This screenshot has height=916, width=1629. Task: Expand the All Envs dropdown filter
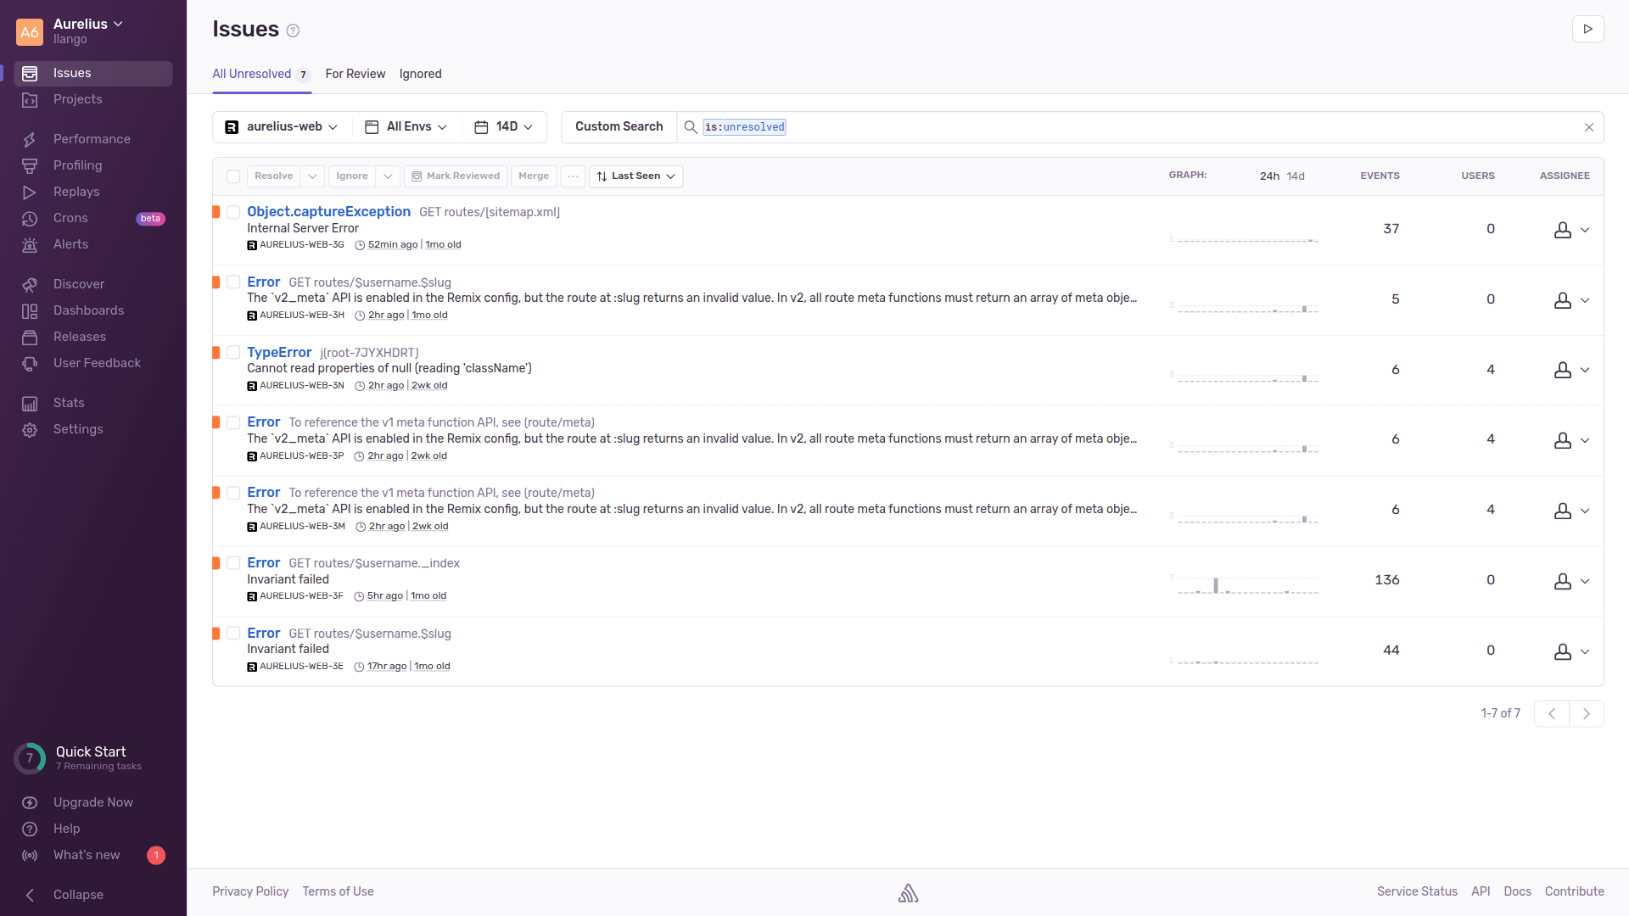point(407,126)
